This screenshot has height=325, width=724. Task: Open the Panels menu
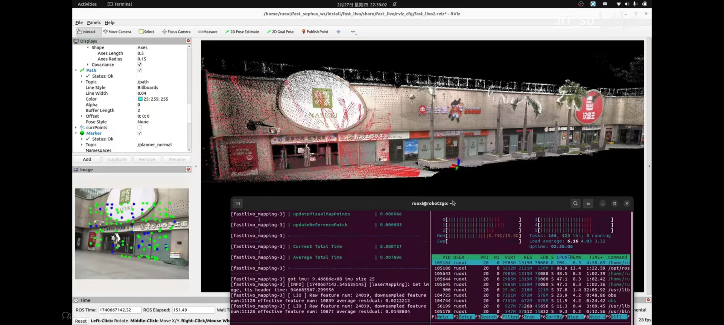(94, 22)
